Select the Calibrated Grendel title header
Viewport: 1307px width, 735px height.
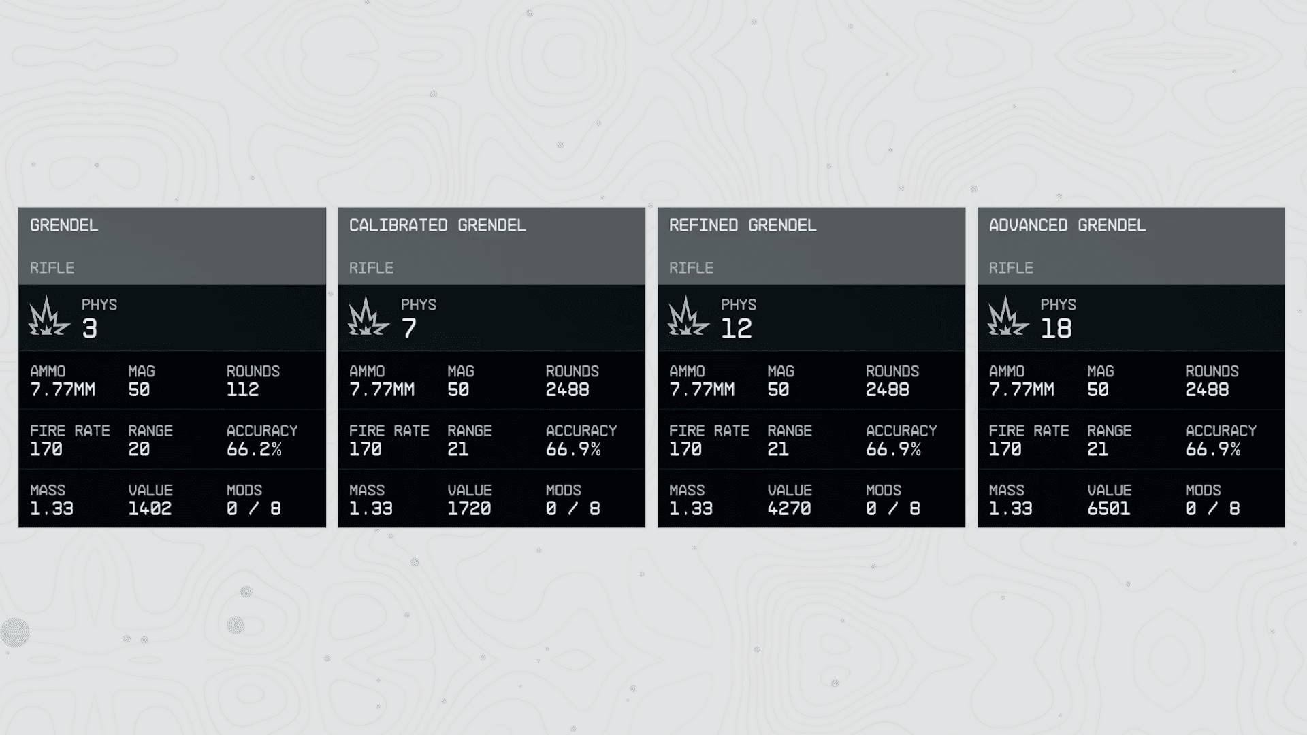[x=437, y=225]
